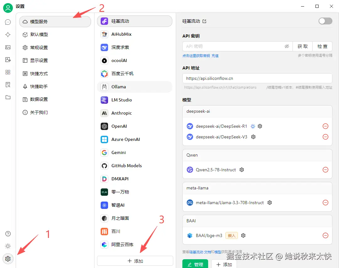Click the green 管理 models button
Screen dimensions: 339x268
pos(195,264)
